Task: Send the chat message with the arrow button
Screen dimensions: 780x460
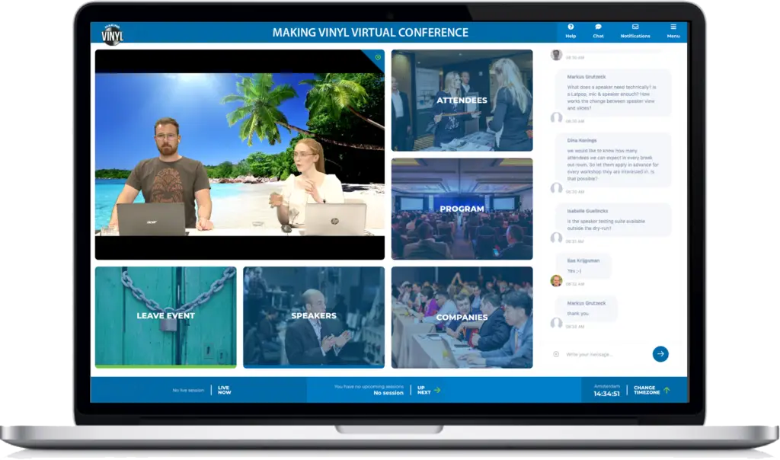Action: 660,354
